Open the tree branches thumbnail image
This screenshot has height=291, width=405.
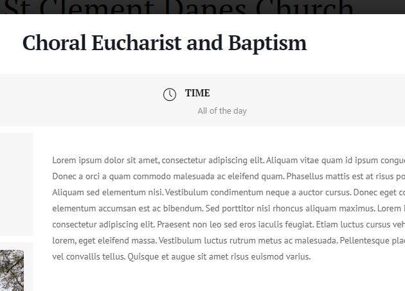pyautogui.click(x=12, y=270)
